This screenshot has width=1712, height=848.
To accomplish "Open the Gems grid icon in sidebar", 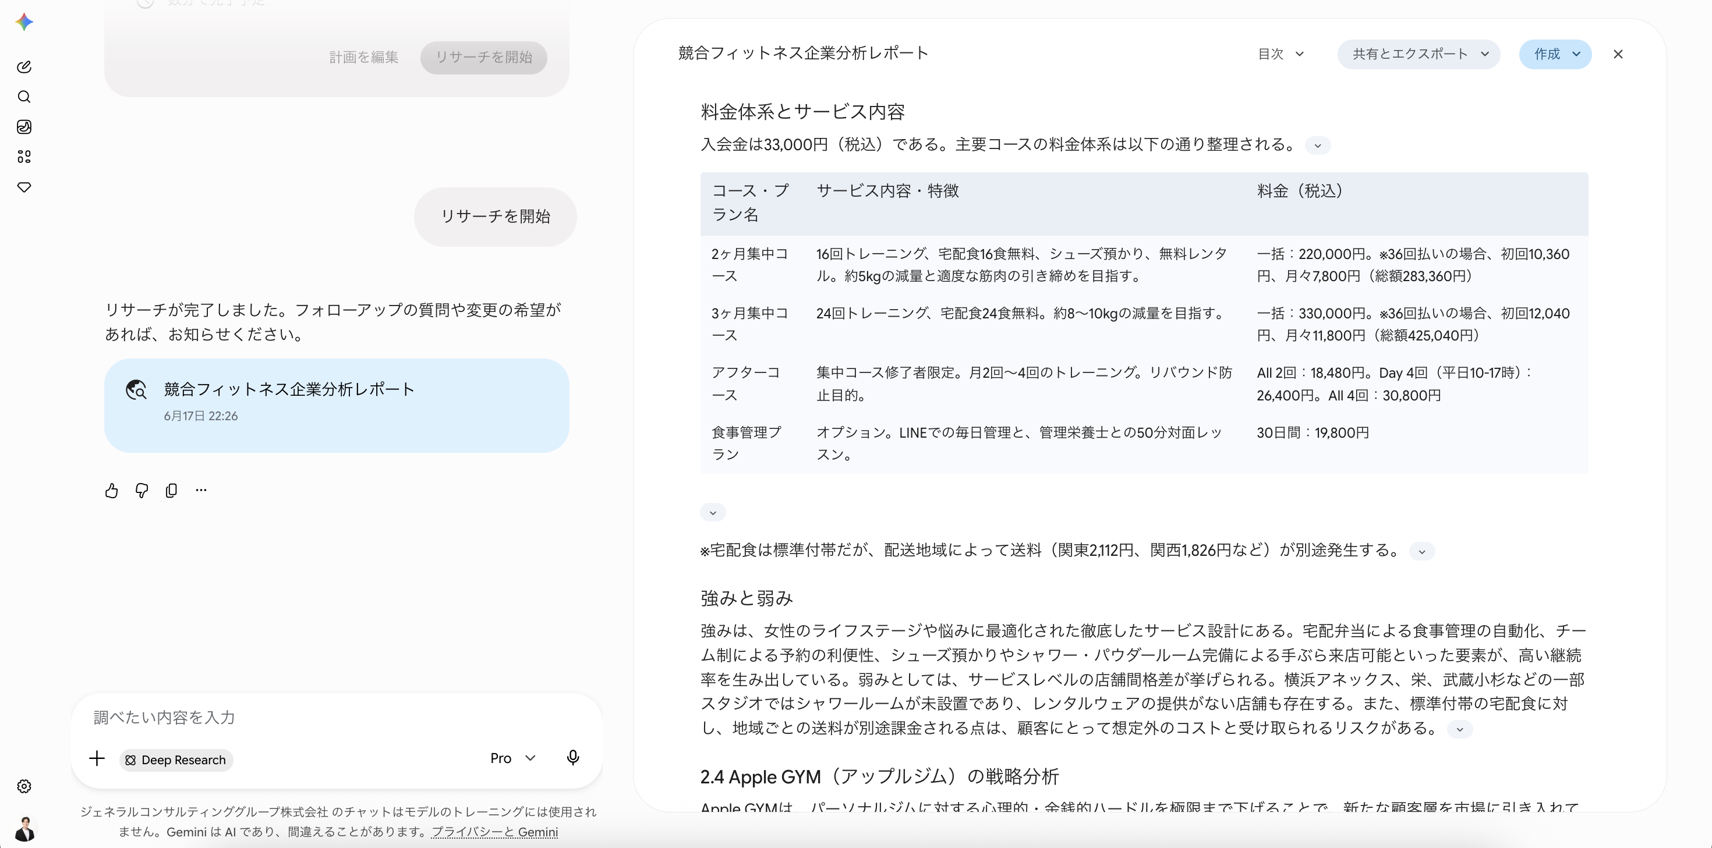I will [x=24, y=157].
